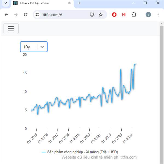Go back to the previous page
The height and width of the screenshot is (164, 164).
click(6, 15)
